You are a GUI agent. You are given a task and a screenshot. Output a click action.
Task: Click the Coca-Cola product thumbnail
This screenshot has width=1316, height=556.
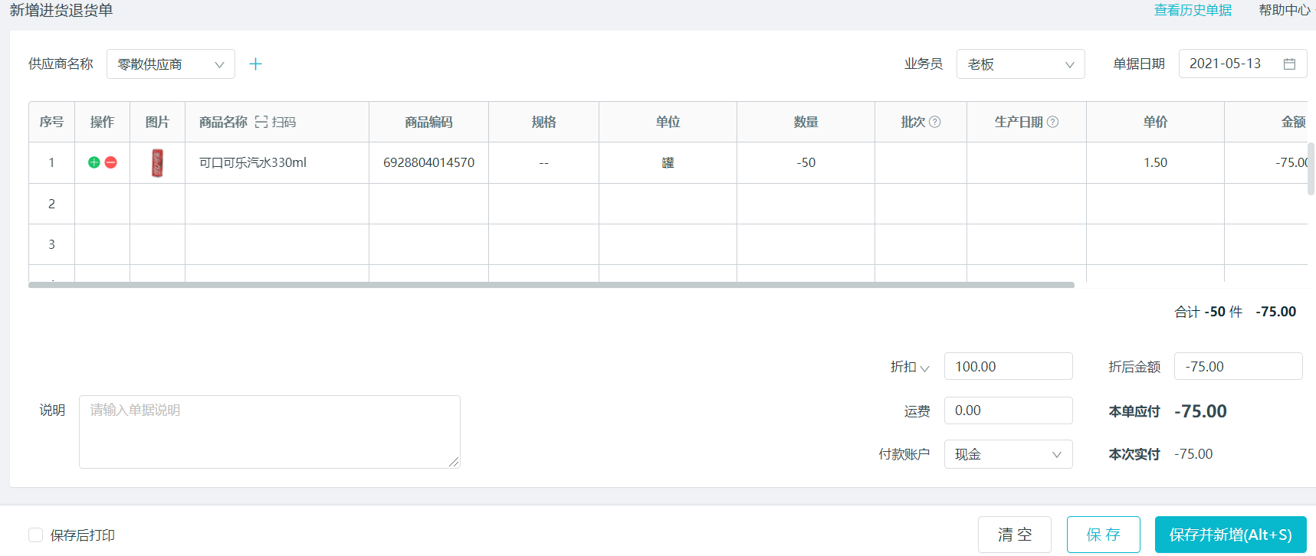click(157, 163)
